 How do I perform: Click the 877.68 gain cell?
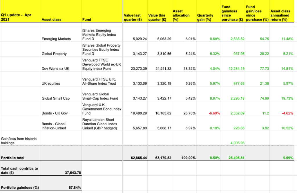click(x=233, y=79)
